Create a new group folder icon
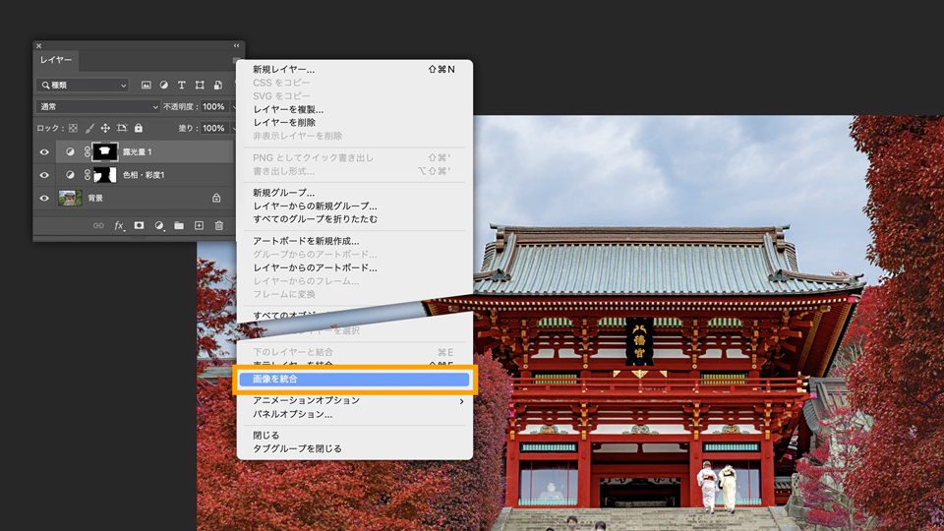Screen dimensions: 944x531 (x=179, y=226)
